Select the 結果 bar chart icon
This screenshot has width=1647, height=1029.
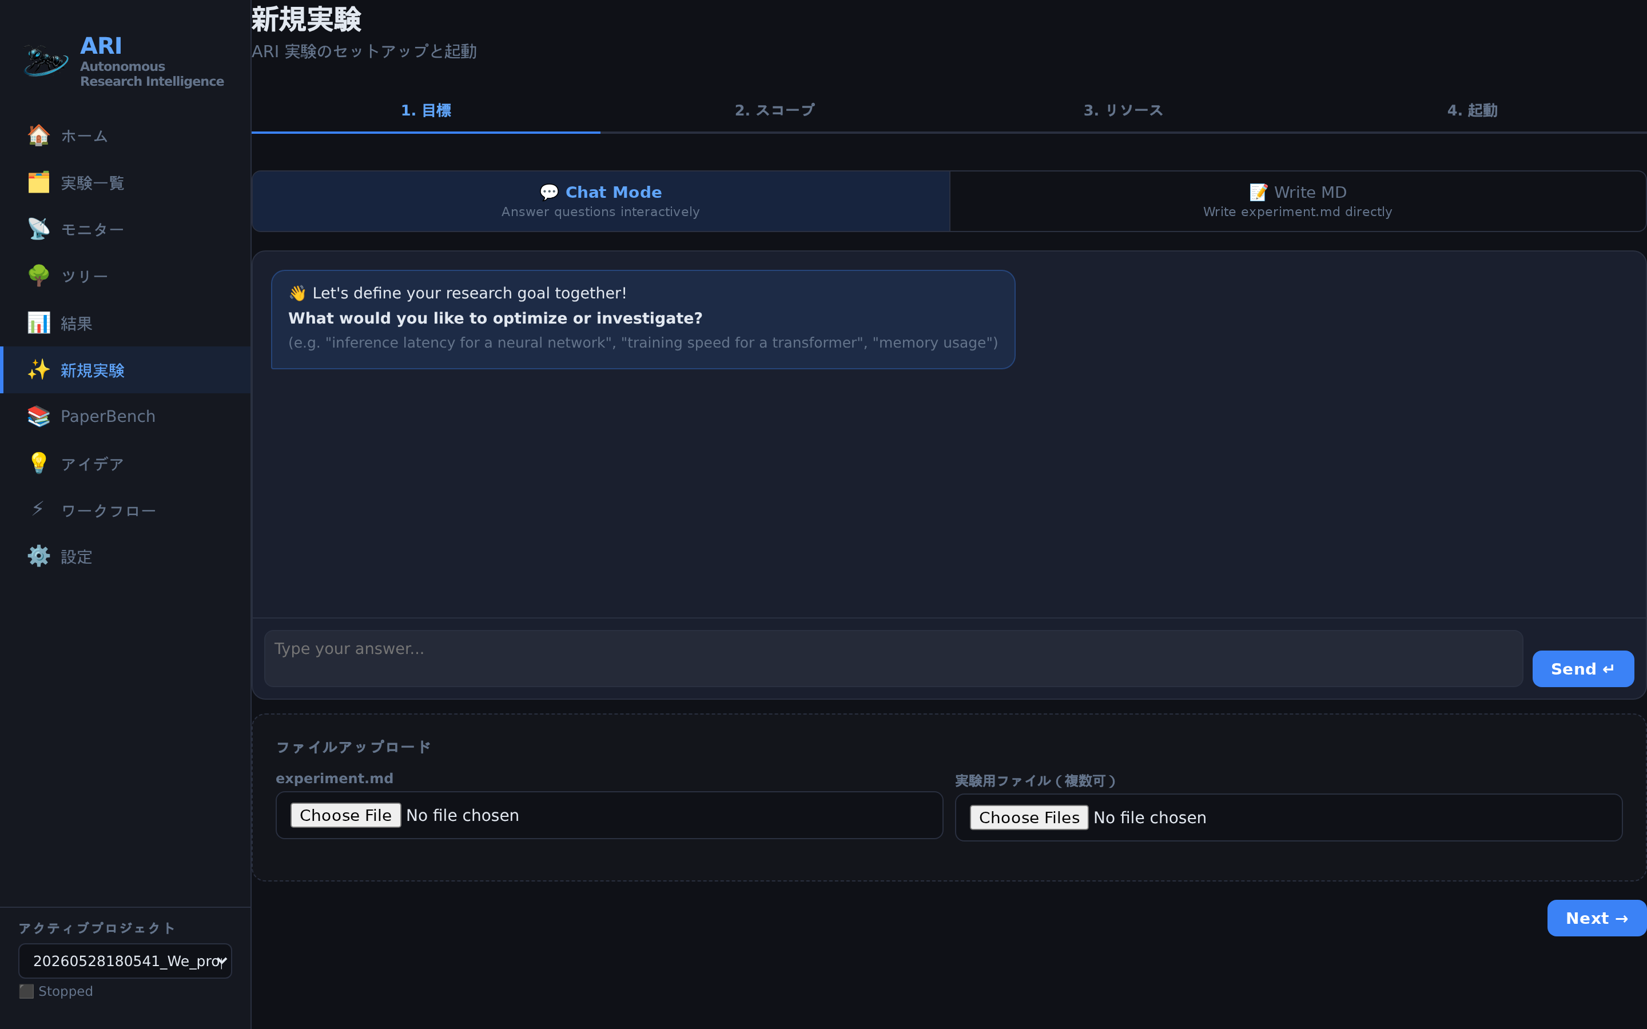[x=39, y=322]
